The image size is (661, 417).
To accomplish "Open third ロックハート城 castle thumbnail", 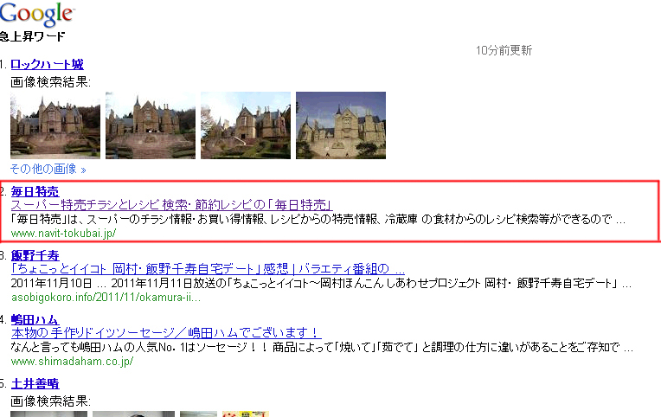I will click(246, 125).
